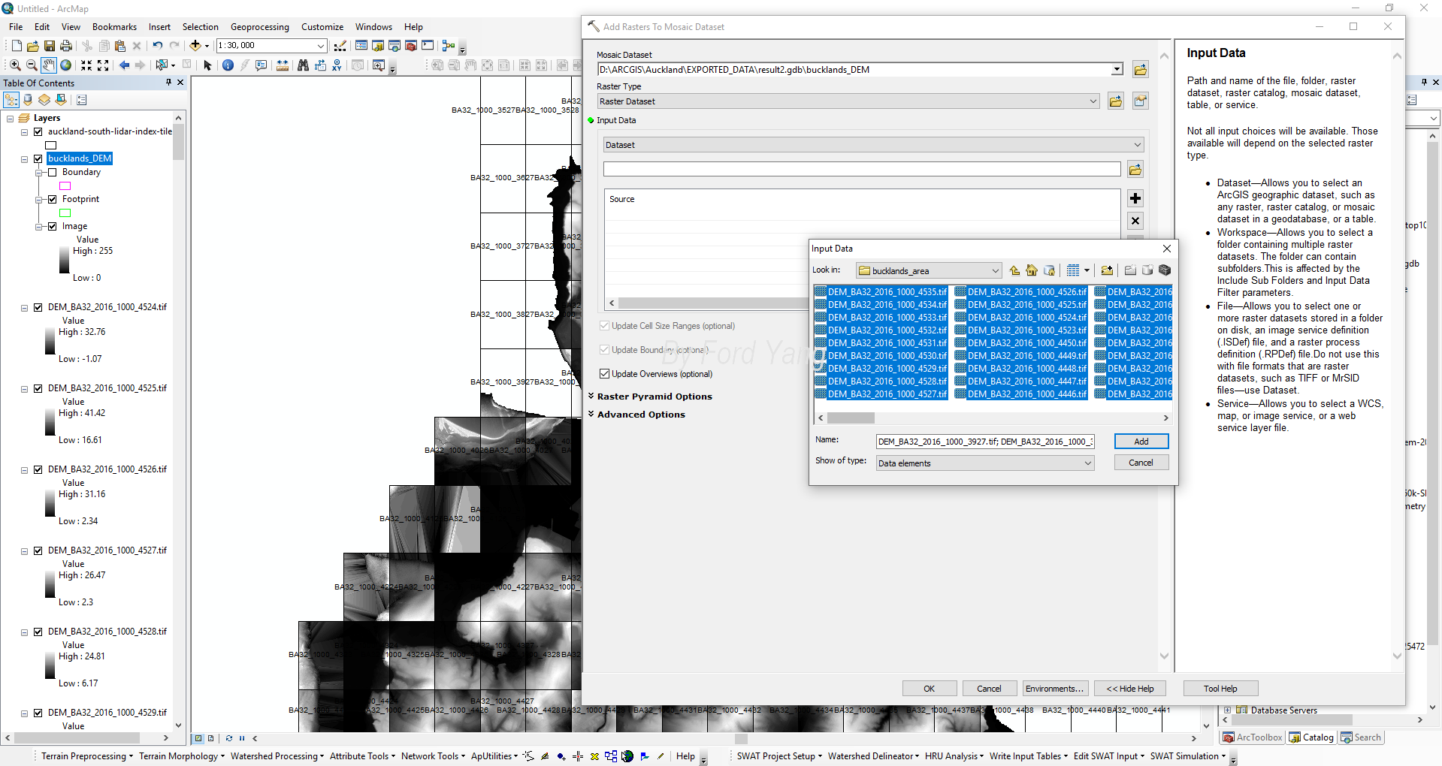Toggle Update Overviews (optional) checkbox
The image size is (1442, 766).
604,374
